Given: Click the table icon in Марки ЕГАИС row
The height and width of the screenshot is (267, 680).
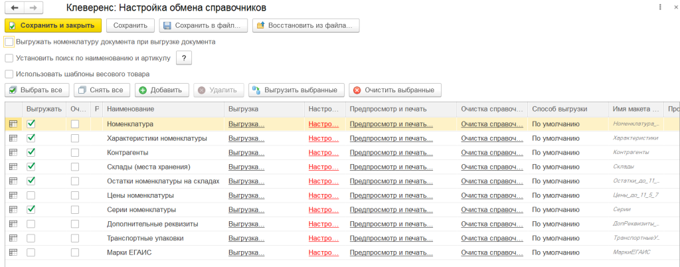Looking at the screenshot, I should 13,252.
